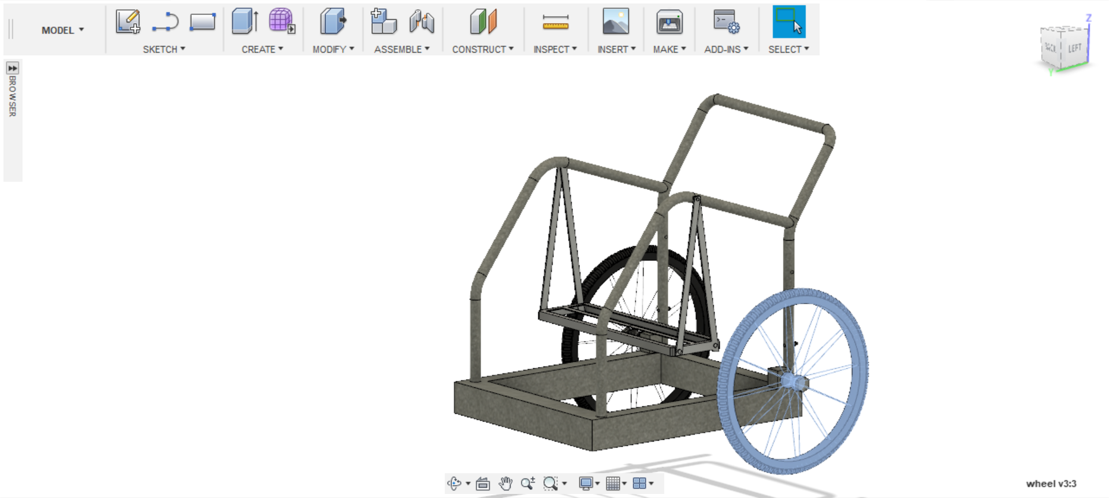This screenshot has width=1109, height=498.
Task: Open the MODIFY dropdown menu
Action: pos(333,50)
